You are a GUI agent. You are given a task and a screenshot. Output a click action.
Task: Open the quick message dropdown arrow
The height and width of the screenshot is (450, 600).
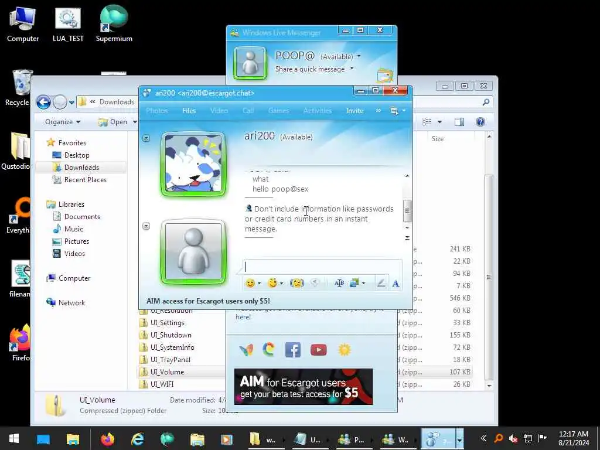pyautogui.click(x=352, y=69)
